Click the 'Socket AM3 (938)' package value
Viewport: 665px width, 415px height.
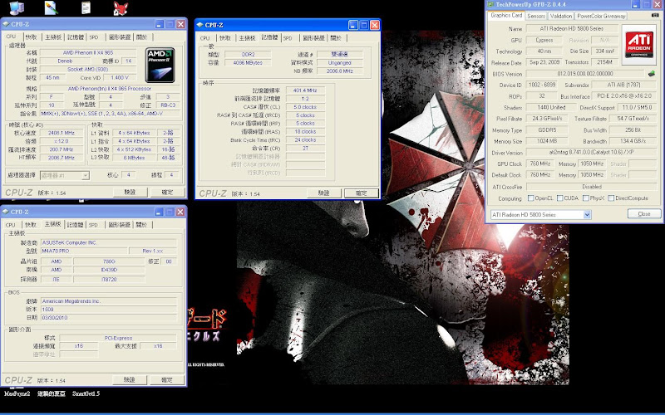tap(88, 70)
